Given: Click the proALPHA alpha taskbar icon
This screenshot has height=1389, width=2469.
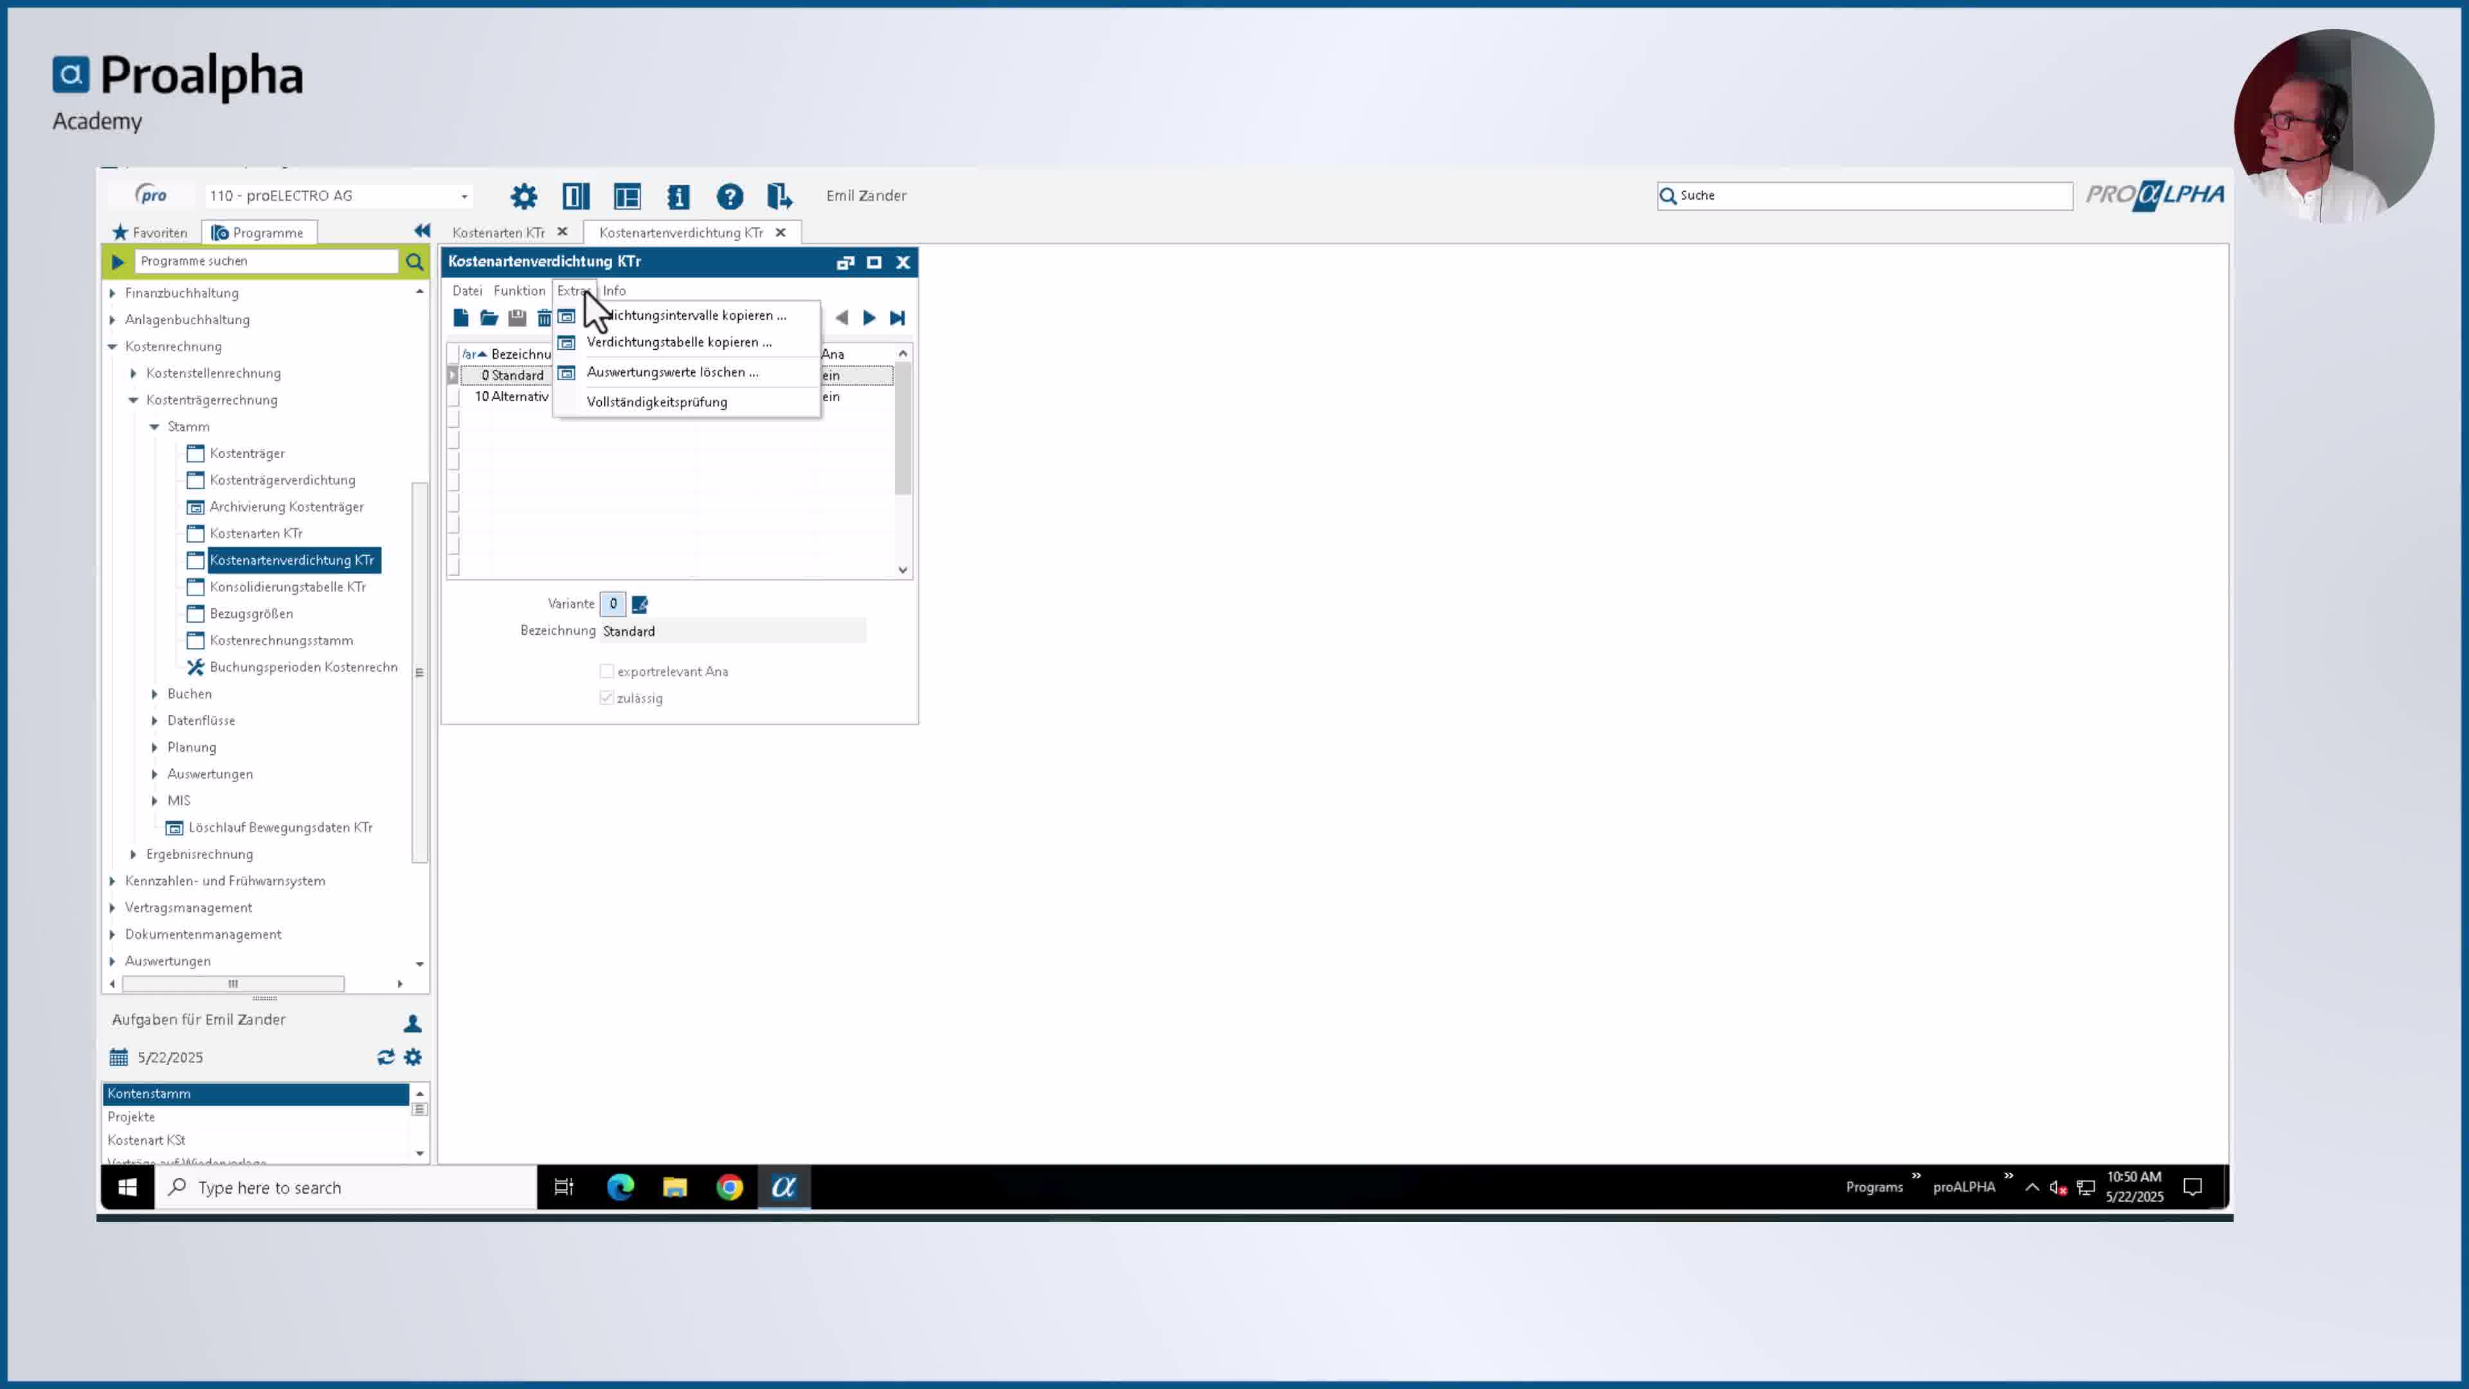Looking at the screenshot, I should point(784,1186).
